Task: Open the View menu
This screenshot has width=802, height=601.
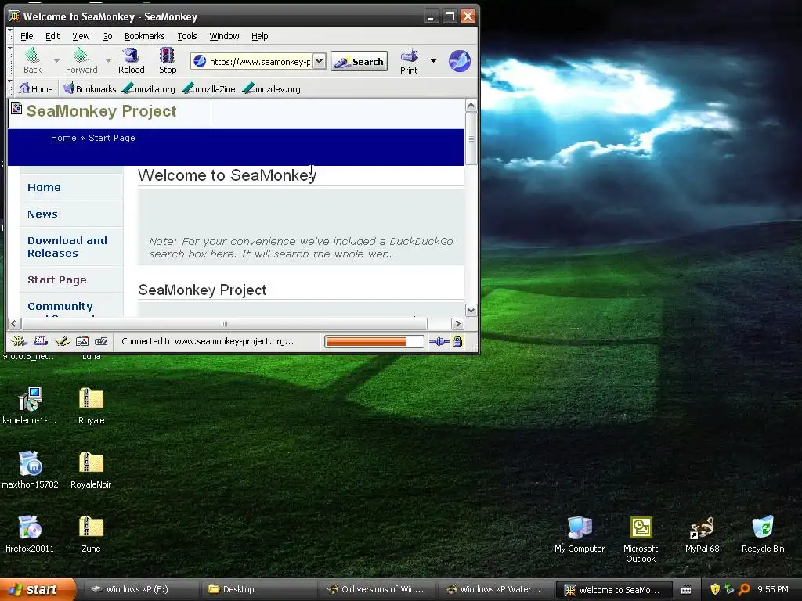Action: pyautogui.click(x=81, y=36)
